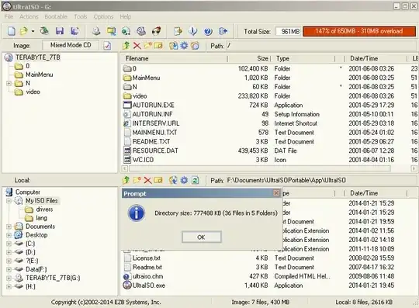419x308 pixels.
Task: Click the Open image folder icon
Action: [x=24, y=31]
